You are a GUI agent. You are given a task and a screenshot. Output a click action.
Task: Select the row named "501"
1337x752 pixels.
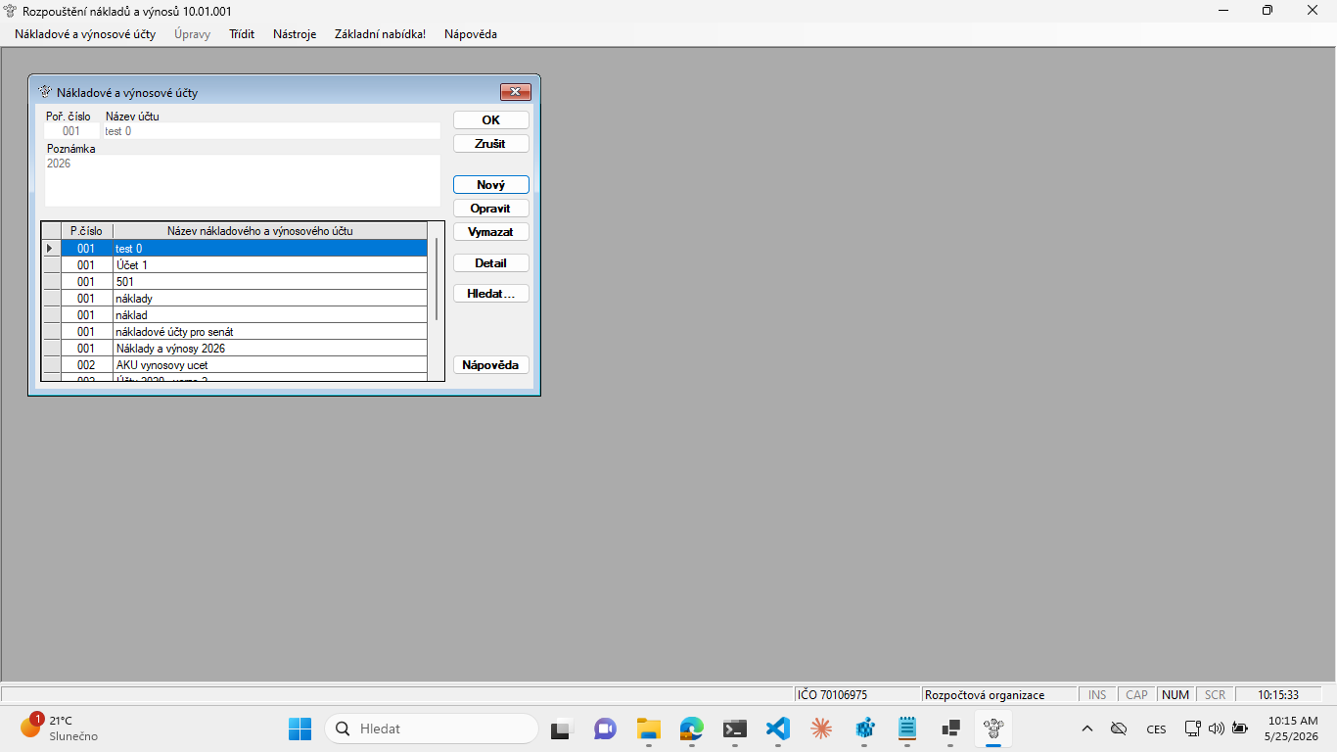pos(235,282)
